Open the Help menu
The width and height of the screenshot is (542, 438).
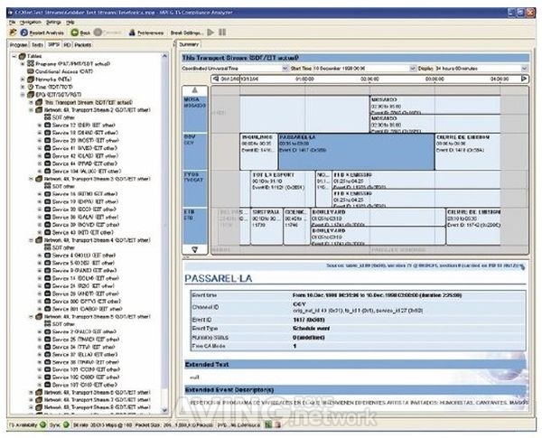(70, 22)
